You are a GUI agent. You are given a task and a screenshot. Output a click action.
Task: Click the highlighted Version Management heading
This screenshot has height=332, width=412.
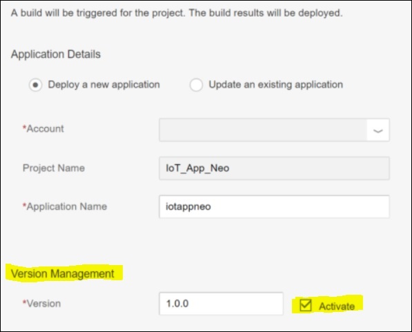tap(63, 273)
